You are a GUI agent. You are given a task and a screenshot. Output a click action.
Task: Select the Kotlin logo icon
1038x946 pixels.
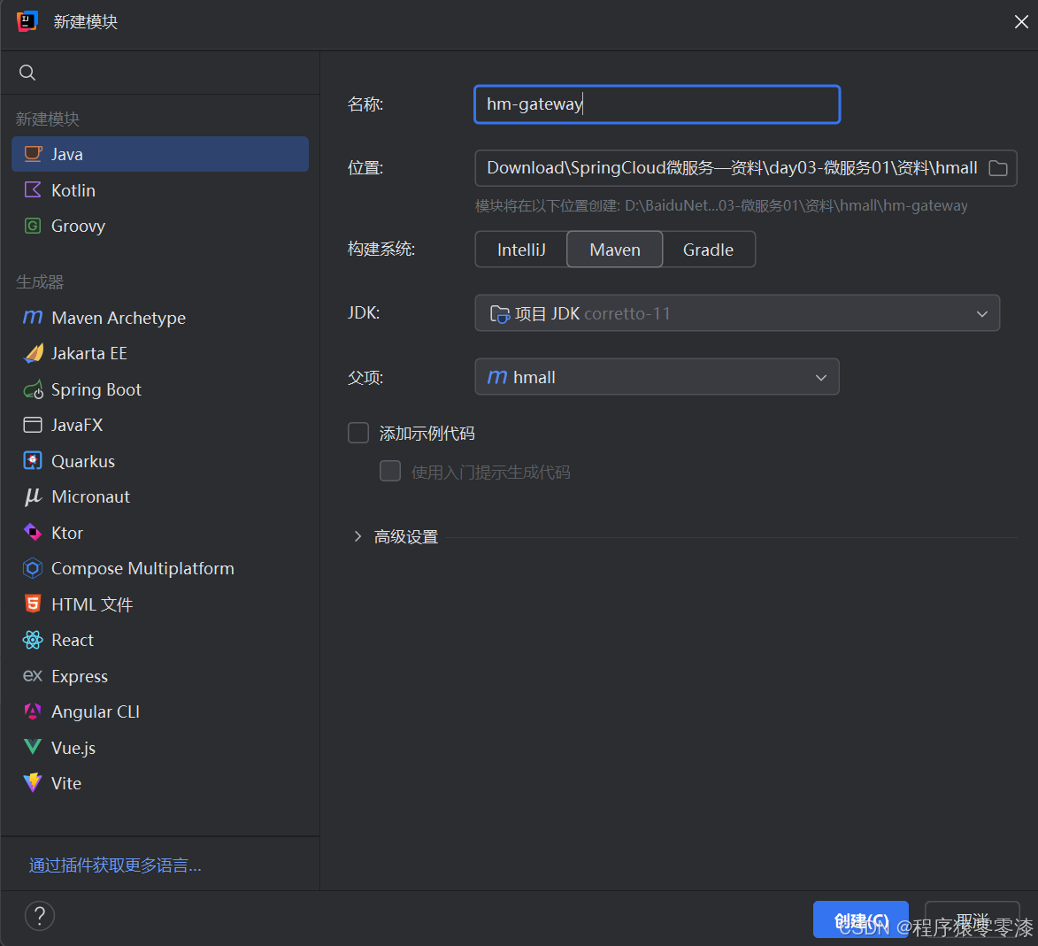coord(33,190)
